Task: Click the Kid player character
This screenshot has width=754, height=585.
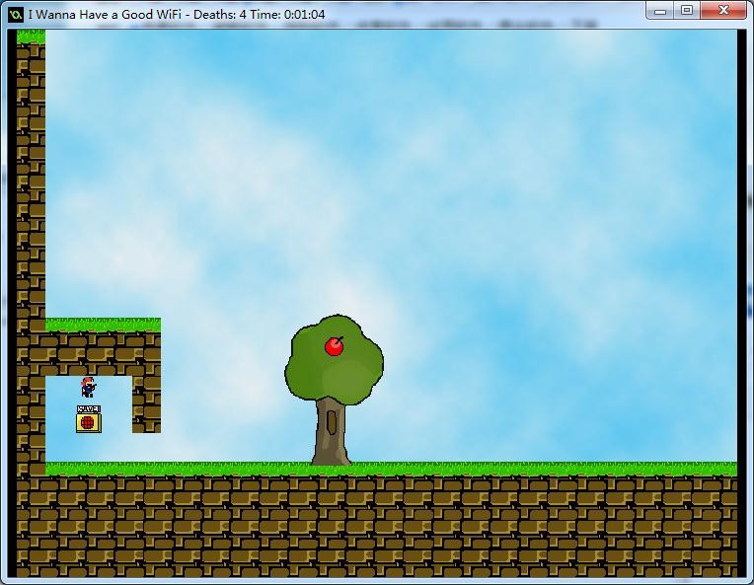Action: (88, 387)
